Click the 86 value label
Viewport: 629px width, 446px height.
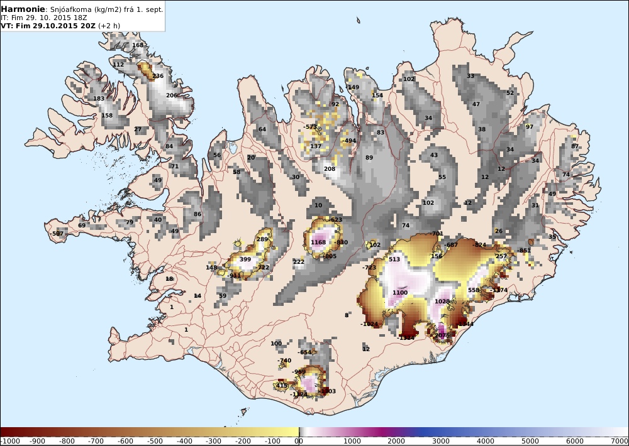tap(198, 214)
